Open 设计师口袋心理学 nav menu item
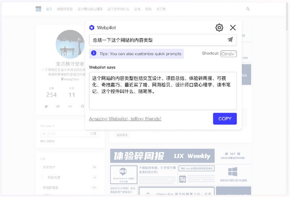The image size is (290, 197). [x=90, y=9]
